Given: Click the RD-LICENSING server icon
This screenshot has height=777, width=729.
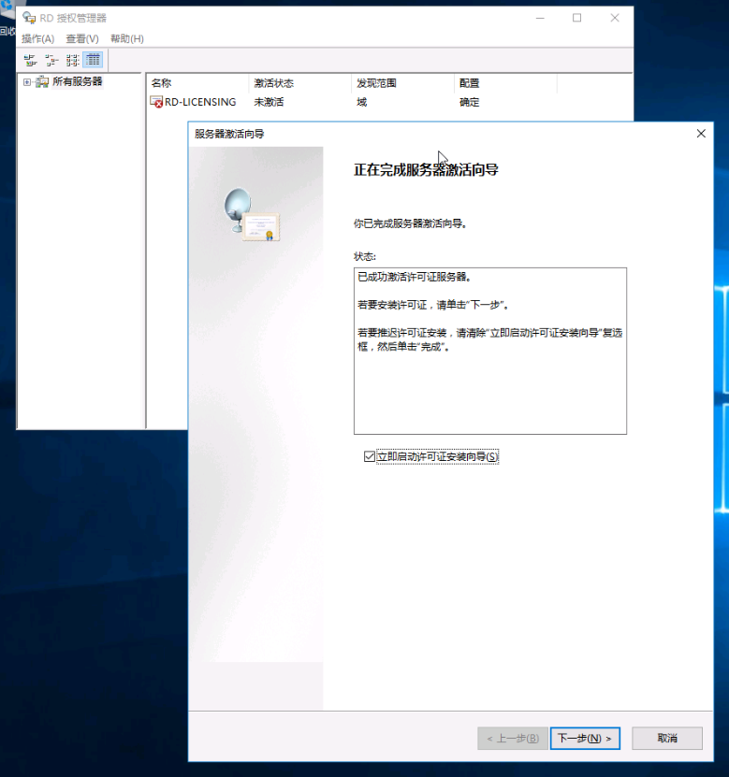Looking at the screenshot, I should tap(156, 102).
